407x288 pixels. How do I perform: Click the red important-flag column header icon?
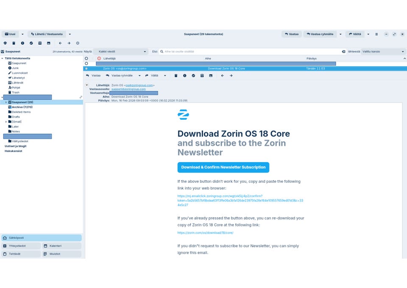click(x=99, y=59)
